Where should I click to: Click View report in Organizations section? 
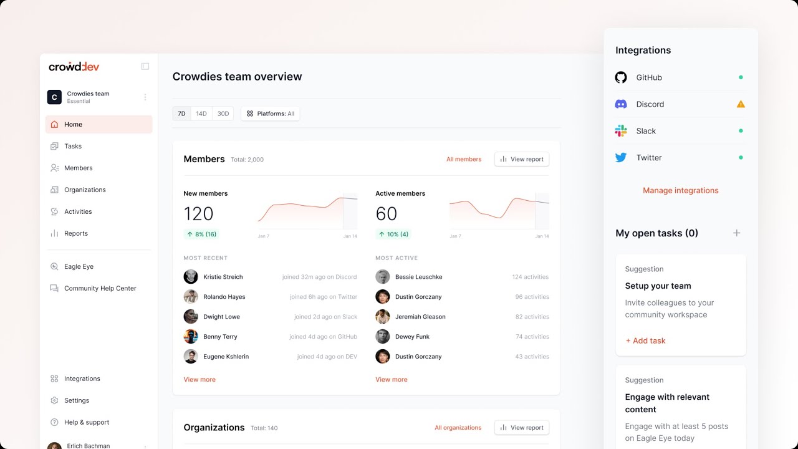tap(522, 427)
